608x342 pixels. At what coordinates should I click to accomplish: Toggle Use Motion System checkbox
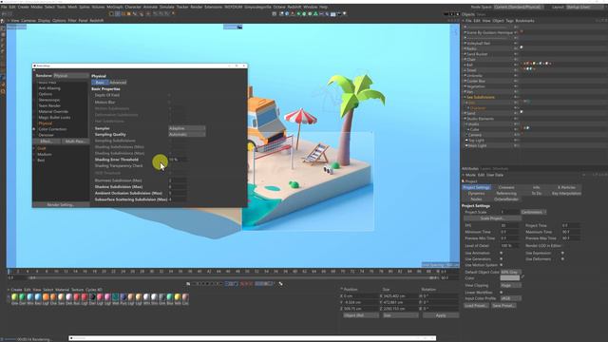coord(502,265)
